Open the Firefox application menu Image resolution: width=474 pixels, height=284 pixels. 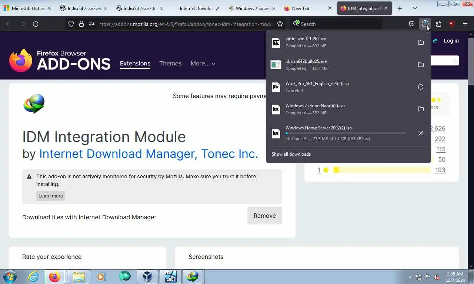(x=465, y=24)
